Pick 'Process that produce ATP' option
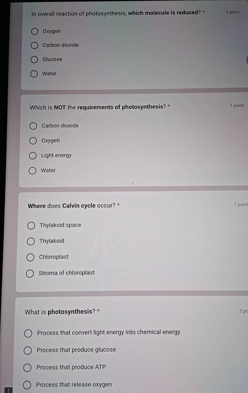248x393 pixels. tap(27, 368)
